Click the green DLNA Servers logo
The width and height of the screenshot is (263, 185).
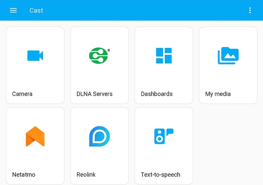click(x=99, y=55)
